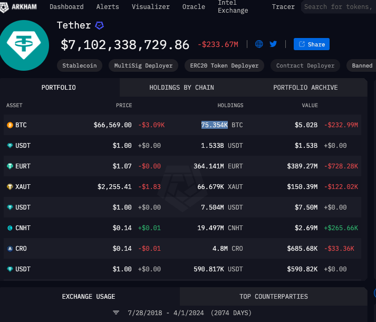Click the Tether entity name
The image size is (376, 322).
click(74, 25)
